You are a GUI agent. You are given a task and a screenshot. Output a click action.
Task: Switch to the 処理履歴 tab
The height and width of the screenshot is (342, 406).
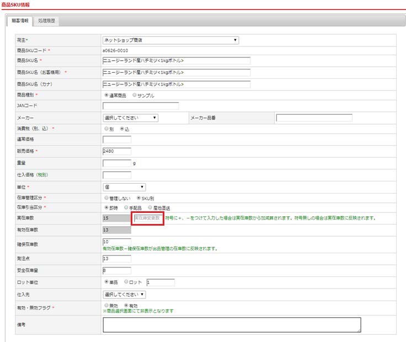click(47, 22)
